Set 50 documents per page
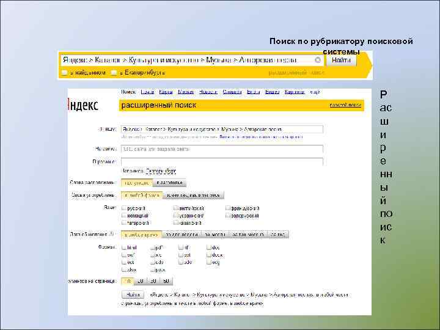The image size is (440, 330). [166, 281]
